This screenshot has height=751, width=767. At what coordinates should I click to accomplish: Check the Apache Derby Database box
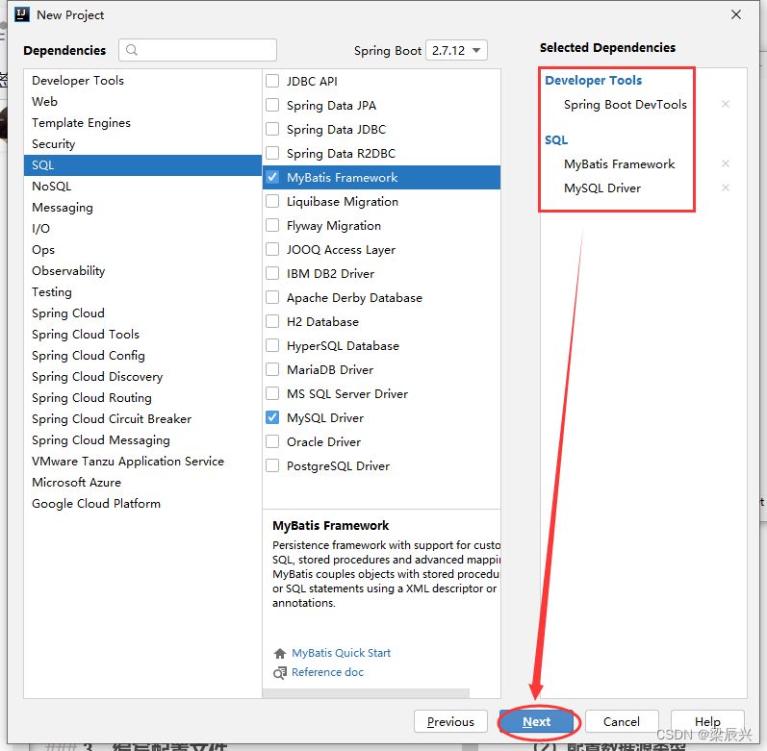[272, 297]
